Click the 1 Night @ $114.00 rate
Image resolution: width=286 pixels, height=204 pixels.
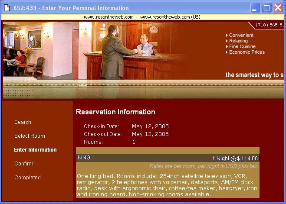tap(235, 158)
